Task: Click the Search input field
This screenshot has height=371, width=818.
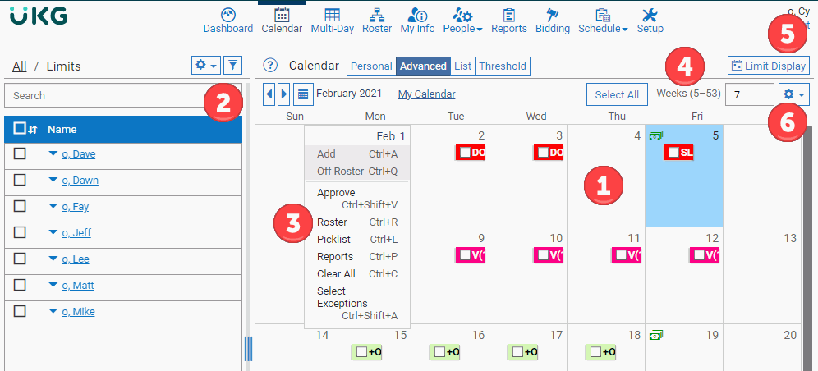Action: point(103,95)
